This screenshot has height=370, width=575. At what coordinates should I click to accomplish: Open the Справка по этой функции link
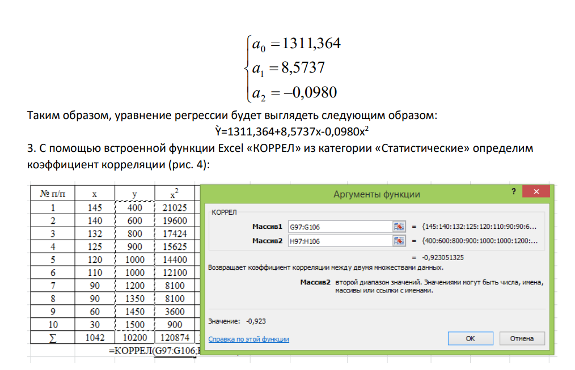[248, 339]
